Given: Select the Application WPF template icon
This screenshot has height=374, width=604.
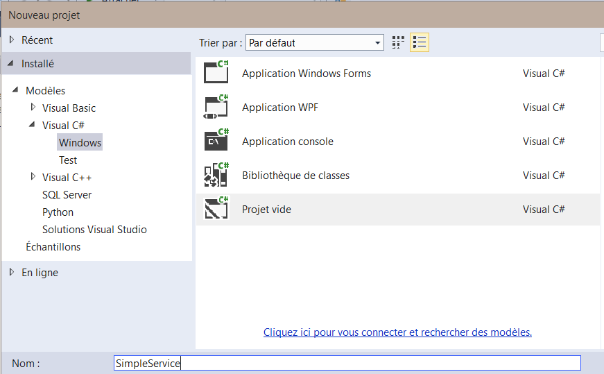Looking at the screenshot, I should click(x=216, y=108).
